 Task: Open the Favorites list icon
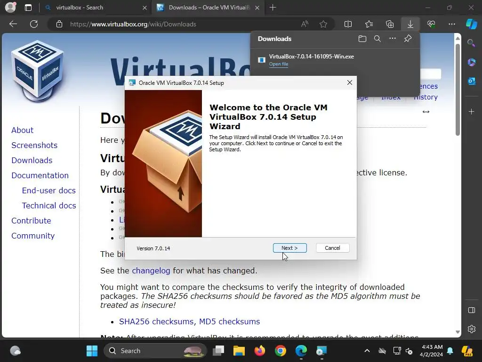pos(369,24)
